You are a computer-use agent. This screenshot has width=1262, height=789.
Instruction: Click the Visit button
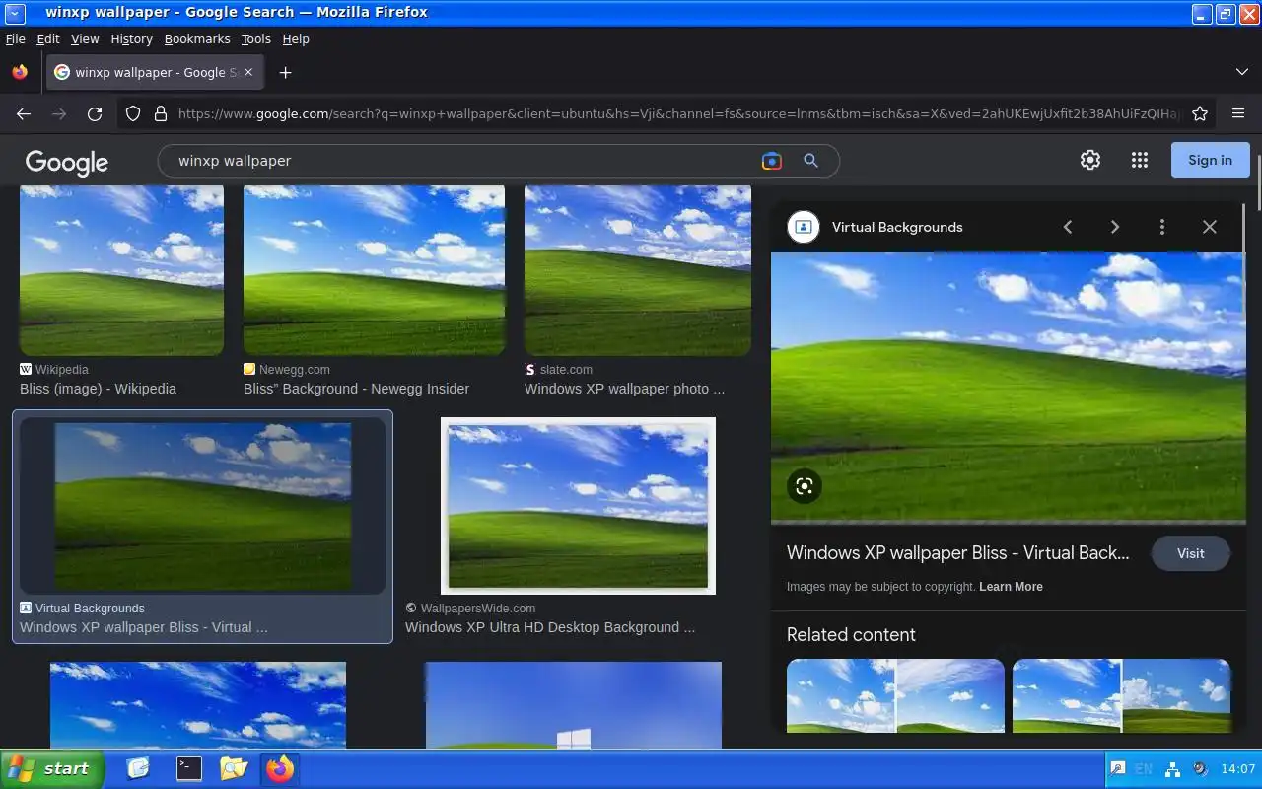(1190, 553)
